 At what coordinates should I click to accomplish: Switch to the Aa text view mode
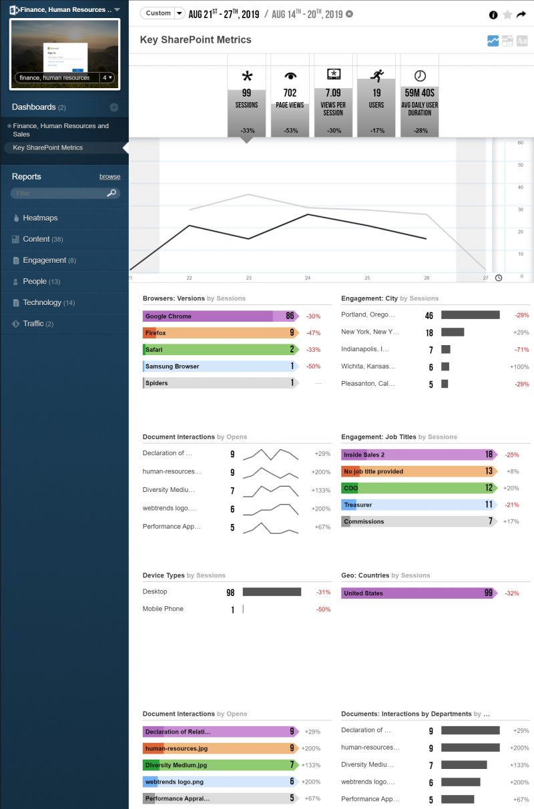click(x=521, y=40)
